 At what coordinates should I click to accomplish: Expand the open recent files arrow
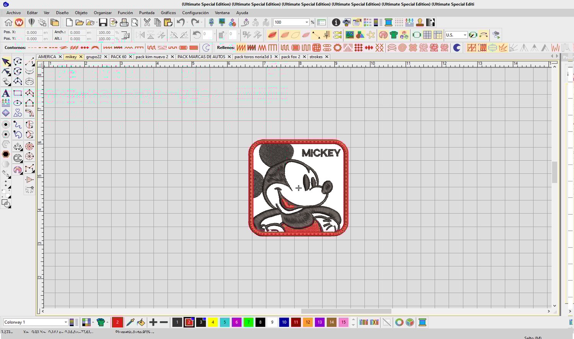click(x=96, y=22)
